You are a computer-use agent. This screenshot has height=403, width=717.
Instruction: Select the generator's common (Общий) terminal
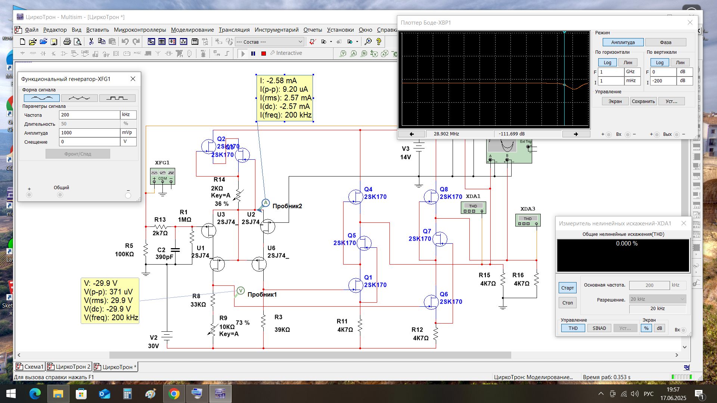click(60, 195)
